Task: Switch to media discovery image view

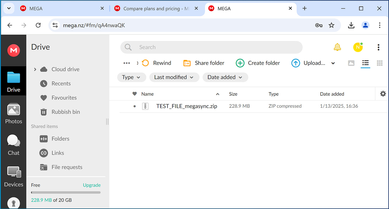Action: (x=351, y=63)
